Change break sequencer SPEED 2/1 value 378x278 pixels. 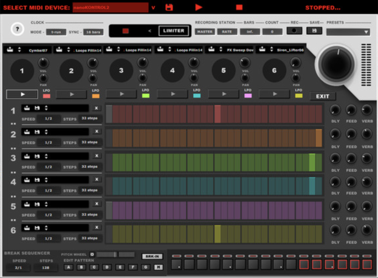19,268
